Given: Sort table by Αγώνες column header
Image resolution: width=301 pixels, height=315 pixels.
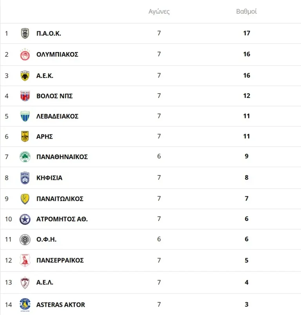Looking at the screenshot, I should [x=159, y=11].
